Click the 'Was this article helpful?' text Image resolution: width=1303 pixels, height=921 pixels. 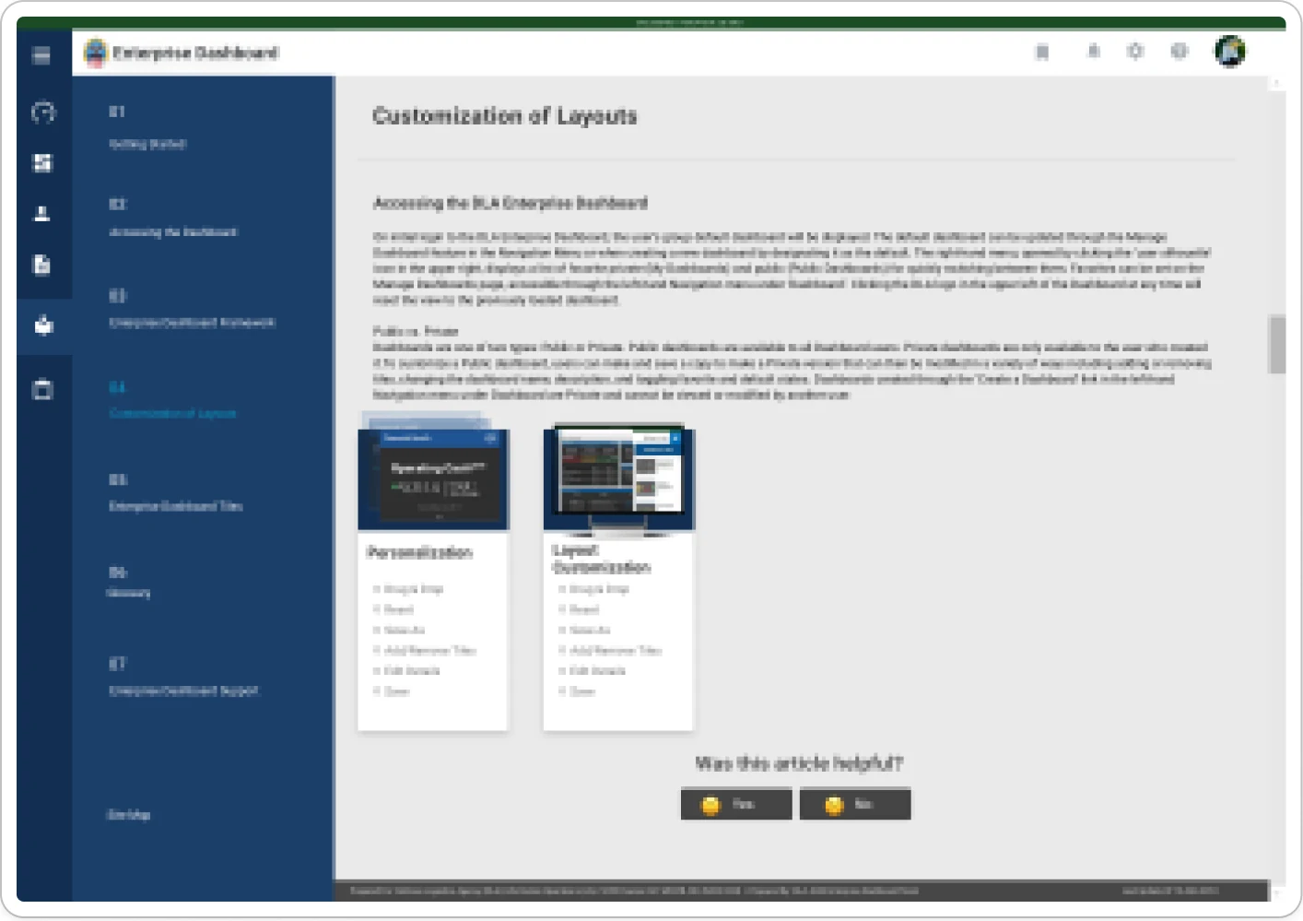click(x=799, y=763)
